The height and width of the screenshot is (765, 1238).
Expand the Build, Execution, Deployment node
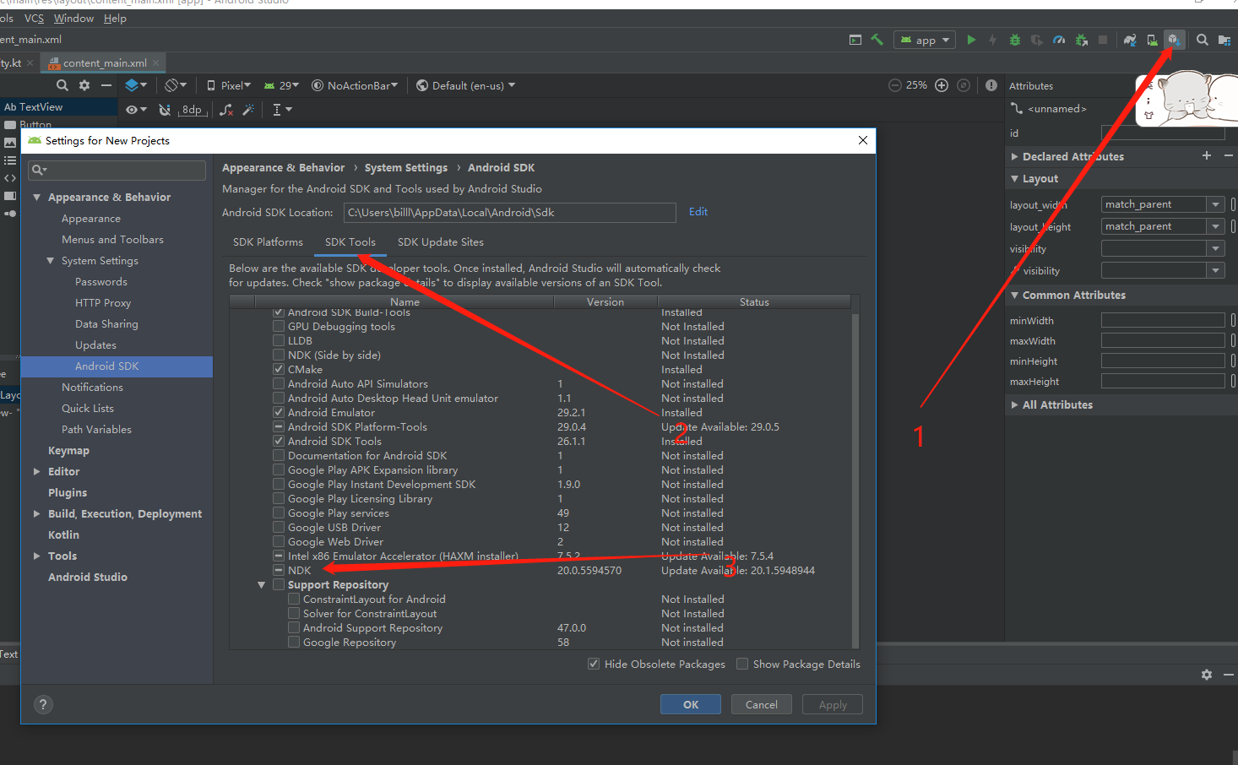click(x=36, y=513)
